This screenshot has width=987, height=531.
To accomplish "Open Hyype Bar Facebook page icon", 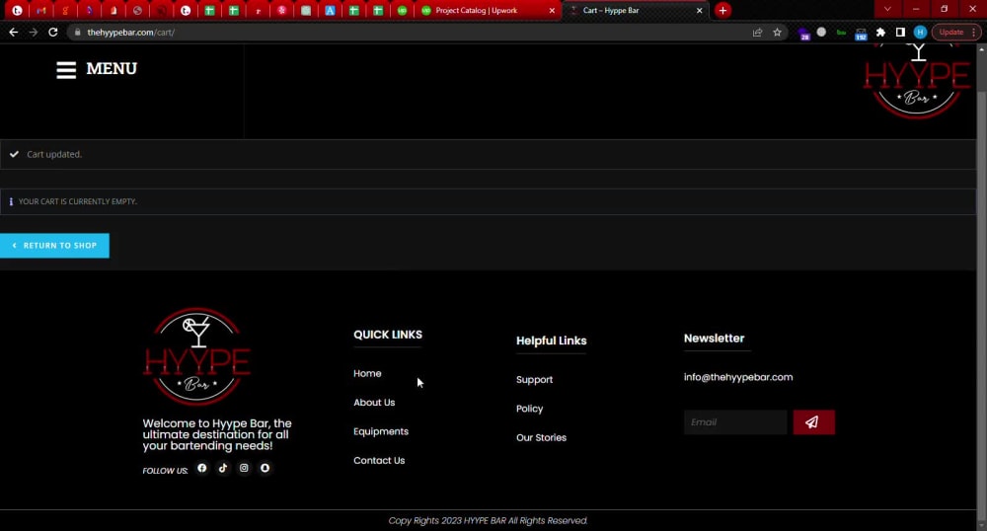I will click(202, 468).
